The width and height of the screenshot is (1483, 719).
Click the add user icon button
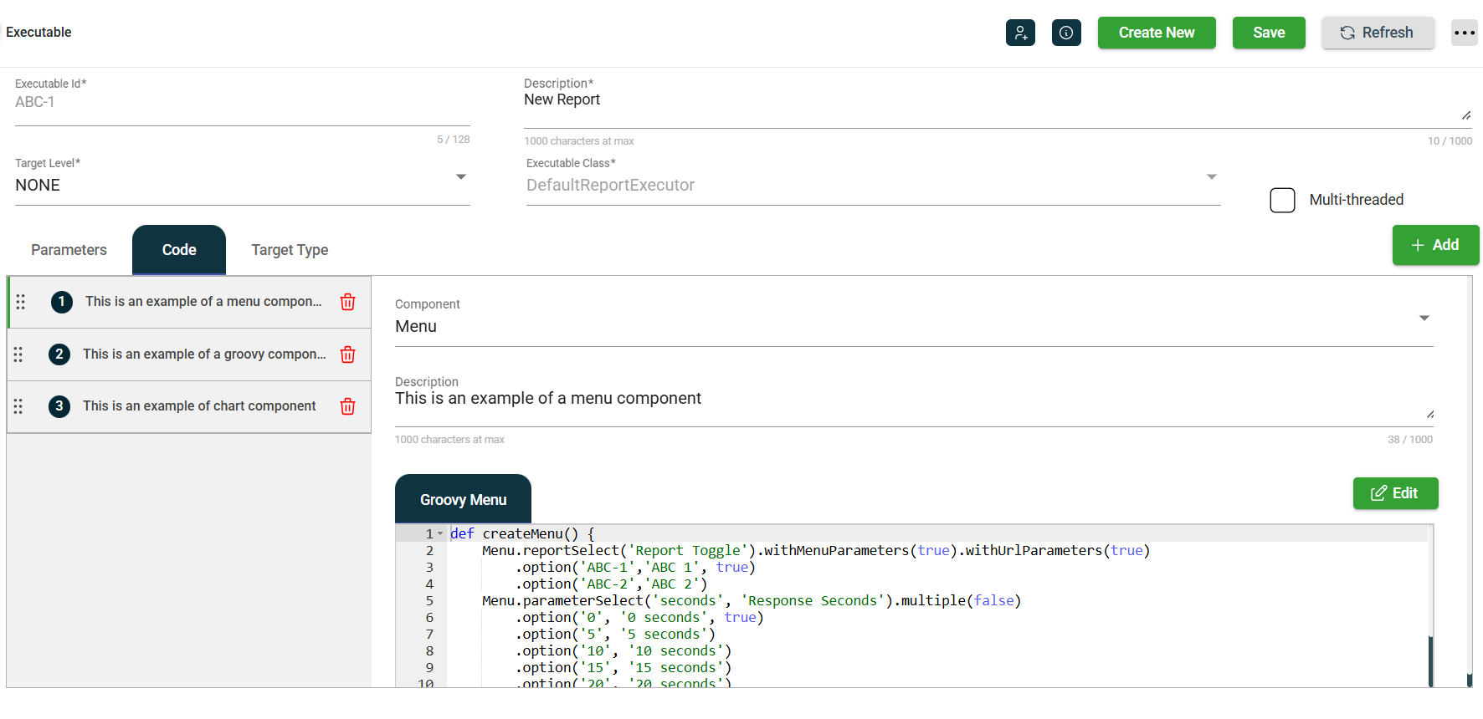click(x=1020, y=33)
